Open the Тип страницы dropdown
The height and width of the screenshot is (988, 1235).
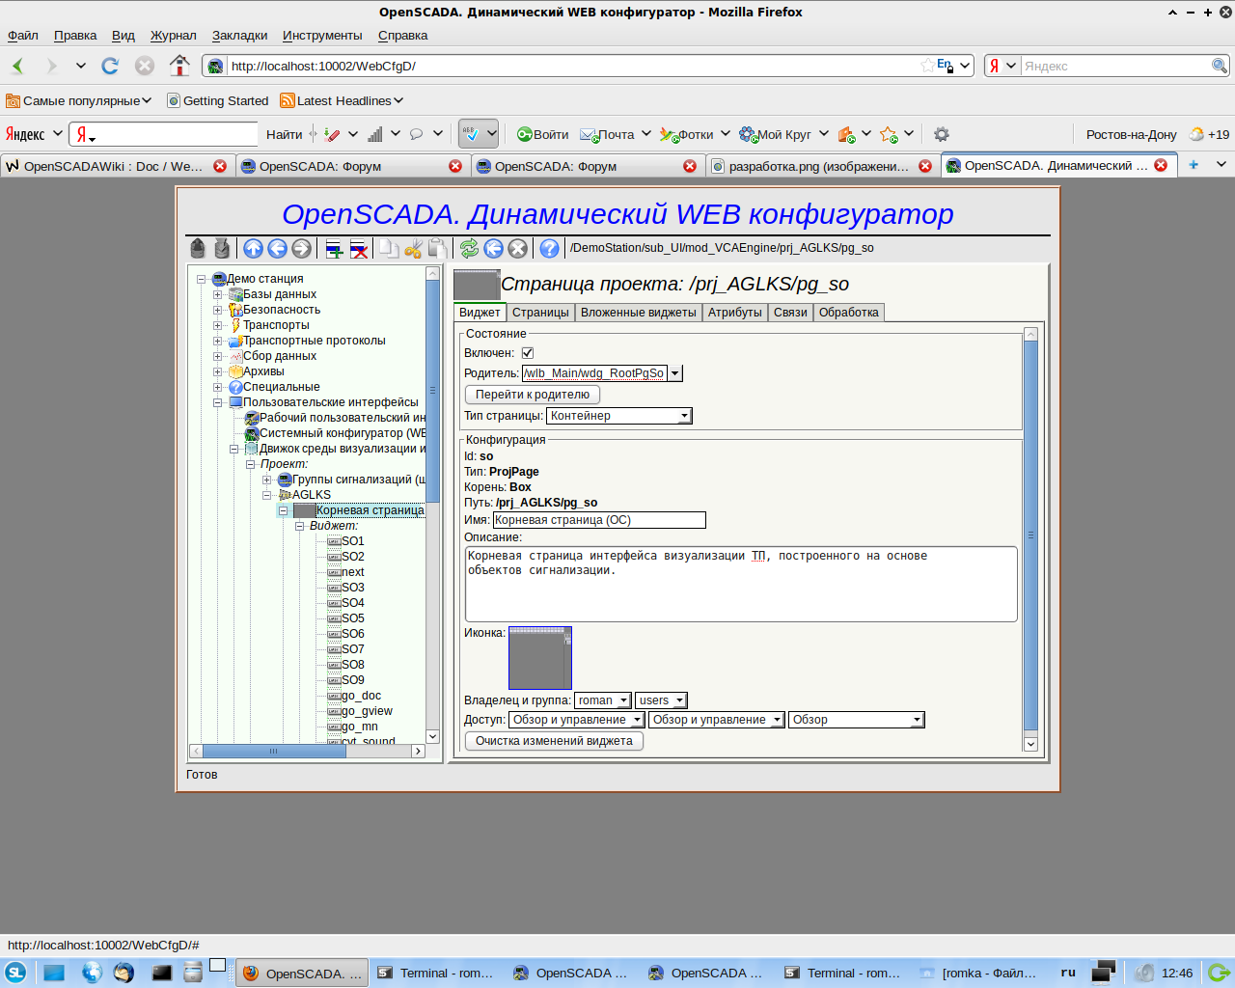tap(618, 416)
